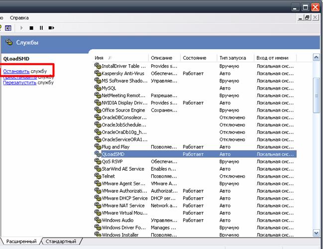Click the Stop service square icon
The image size is (323, 249).
point(31,28)
